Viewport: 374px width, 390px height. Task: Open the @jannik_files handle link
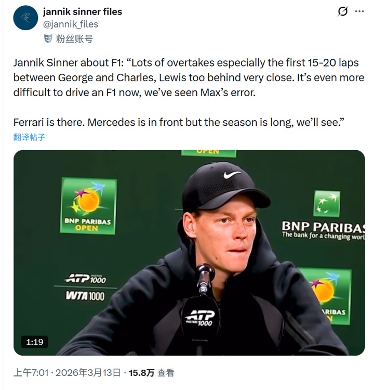pyautogui.click(x=70, y=24)
